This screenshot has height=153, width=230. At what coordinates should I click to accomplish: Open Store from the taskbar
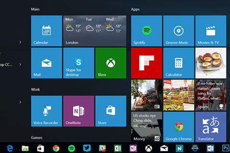[x=41, y=148]
